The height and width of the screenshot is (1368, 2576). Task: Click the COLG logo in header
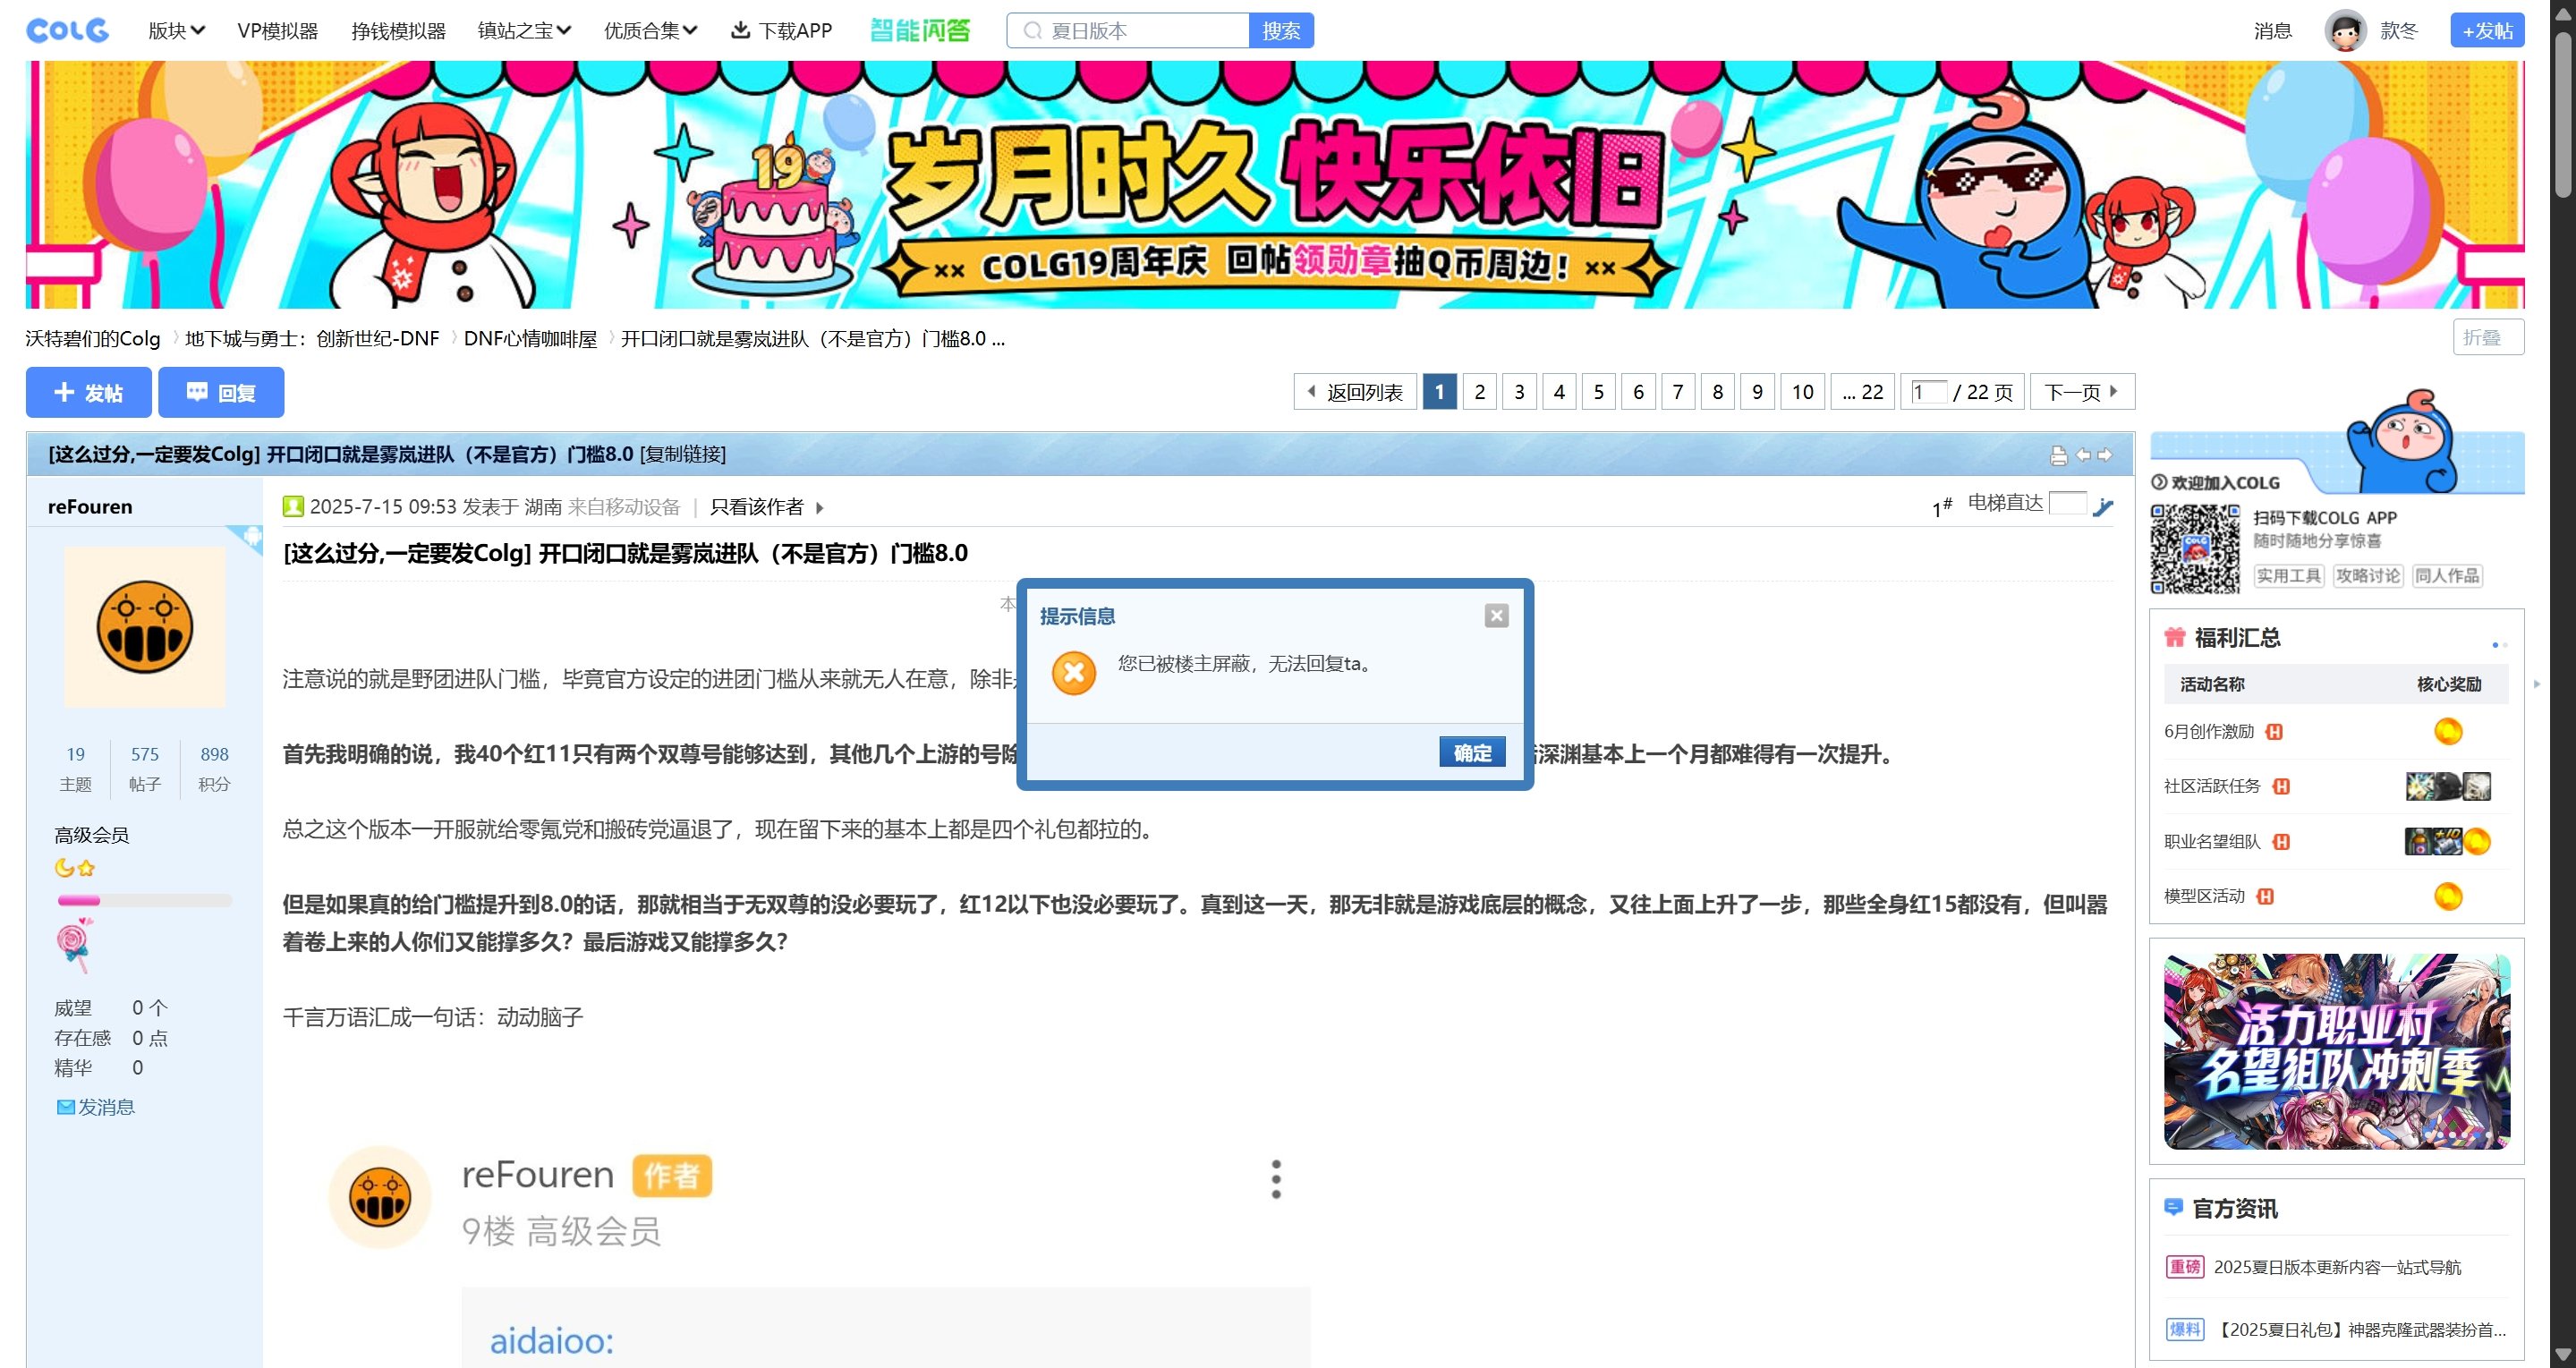click(x=67, y=30)
